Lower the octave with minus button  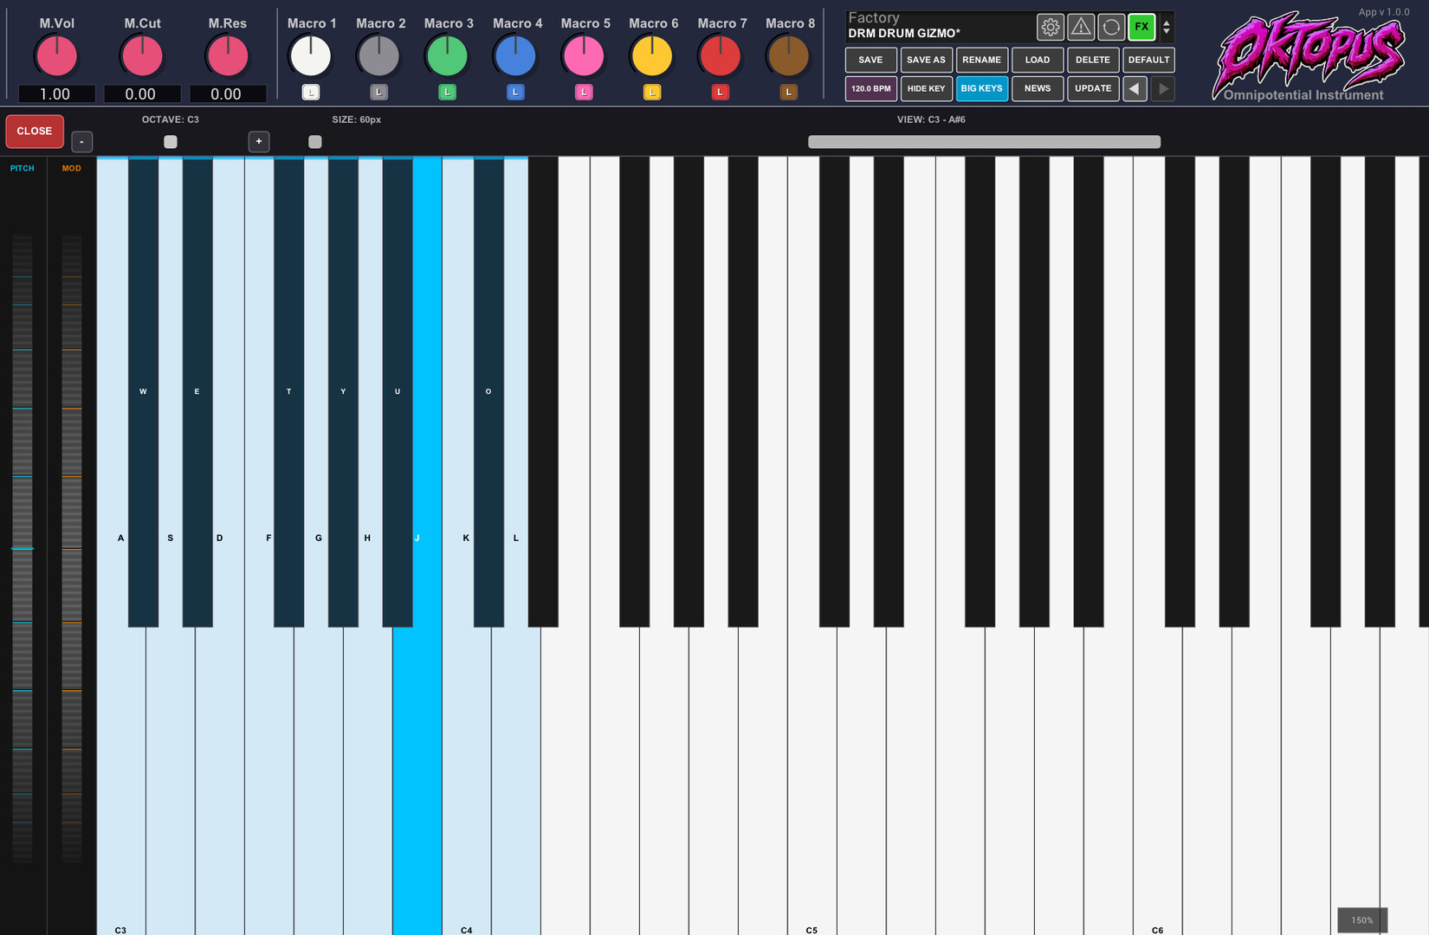click(81, 142)
